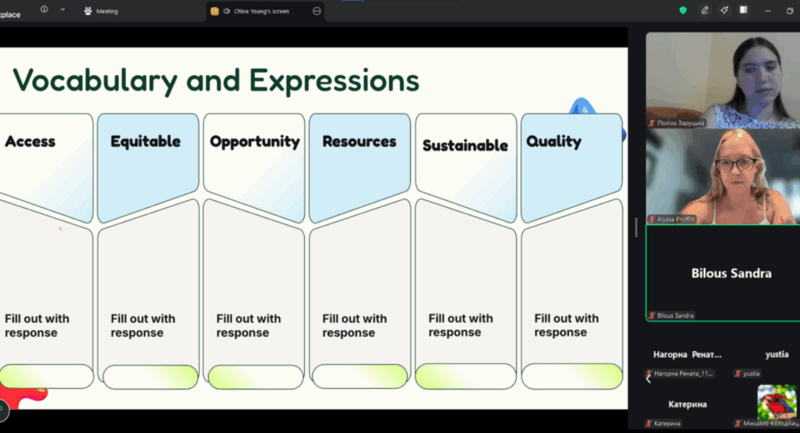Click the Bilous Sandra participant tile
Image resolution: width=800 pixels, height=433 pixels.
point(723,273)
